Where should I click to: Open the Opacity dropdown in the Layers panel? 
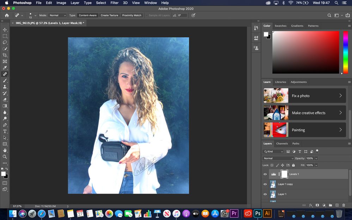[x=316, y=158]
